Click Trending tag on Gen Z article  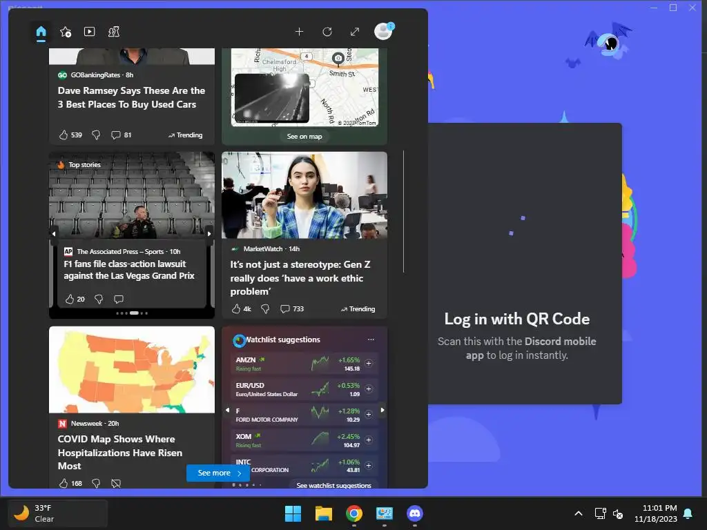click(358, 308)
